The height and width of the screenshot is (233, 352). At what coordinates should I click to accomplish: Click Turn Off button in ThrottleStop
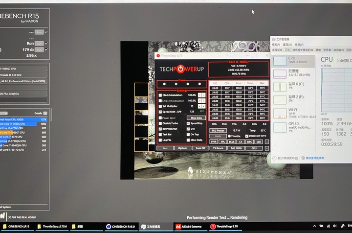[x=200, y=148]
